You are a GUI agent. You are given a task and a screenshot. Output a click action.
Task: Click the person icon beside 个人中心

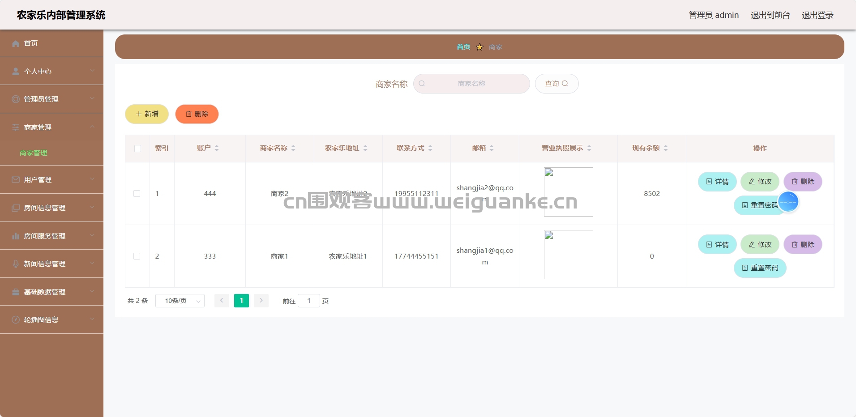tap(16, 71)
